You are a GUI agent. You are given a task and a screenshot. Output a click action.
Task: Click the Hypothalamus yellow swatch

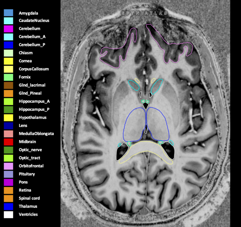click(8, 118)
